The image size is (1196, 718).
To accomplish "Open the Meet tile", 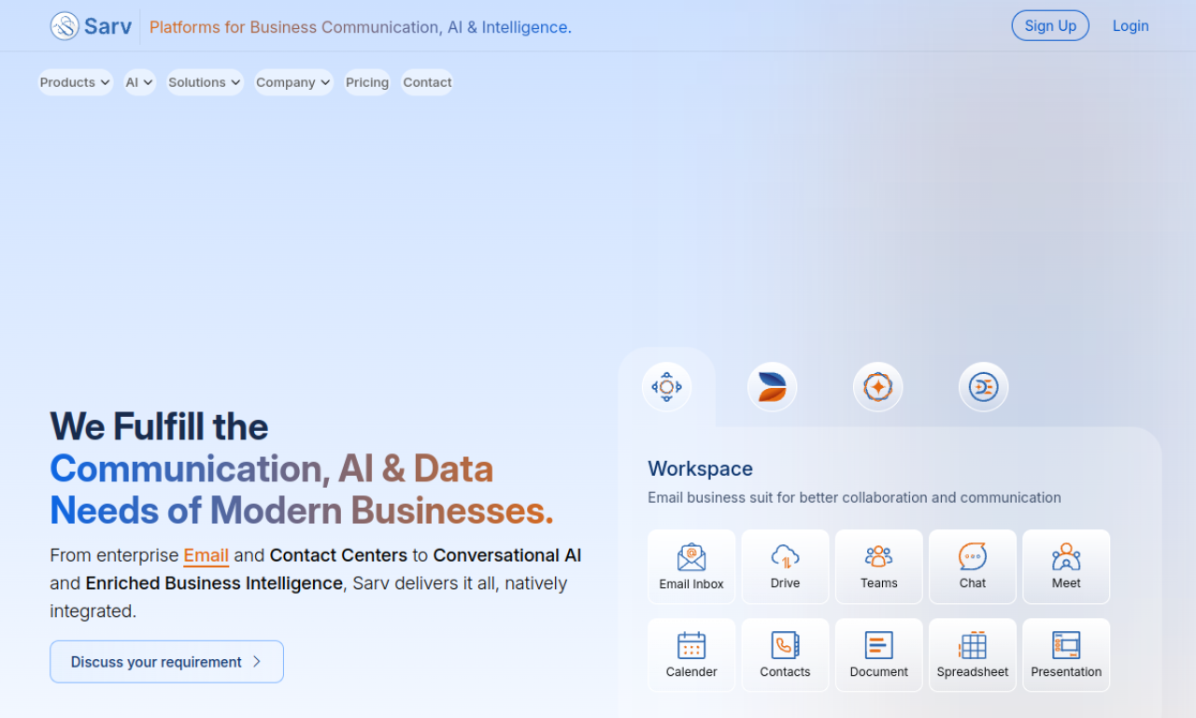I will click(x=1066, y=567).
